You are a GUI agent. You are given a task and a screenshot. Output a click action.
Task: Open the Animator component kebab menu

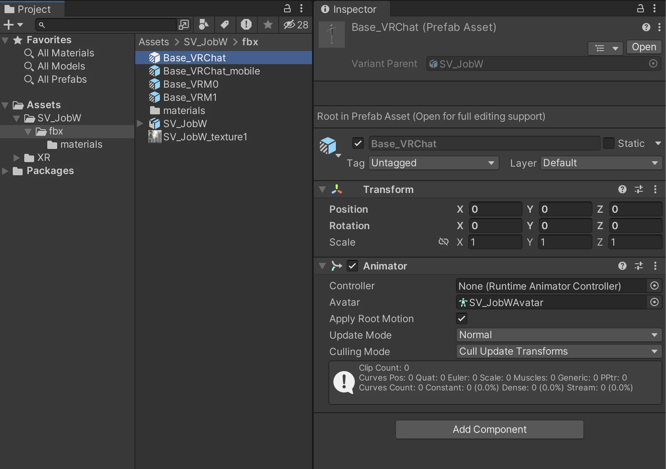(x=655, y=266)
